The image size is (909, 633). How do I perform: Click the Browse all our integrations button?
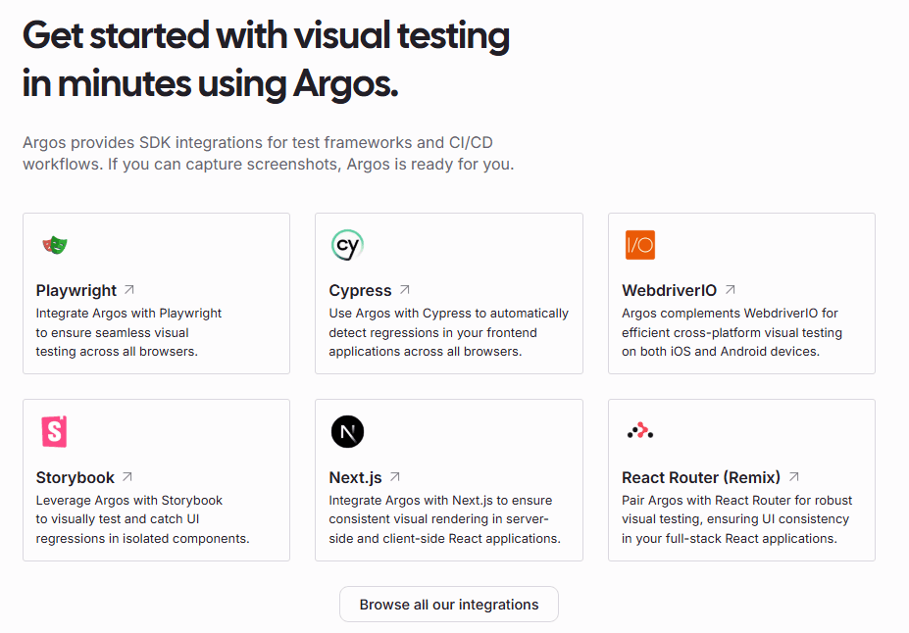point(449,604)
